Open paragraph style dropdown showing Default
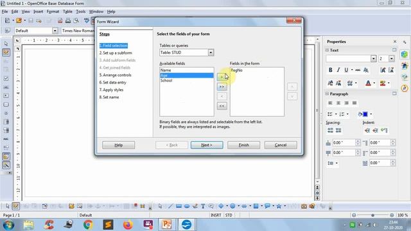 pyautogui.click(x=55, y=31)
